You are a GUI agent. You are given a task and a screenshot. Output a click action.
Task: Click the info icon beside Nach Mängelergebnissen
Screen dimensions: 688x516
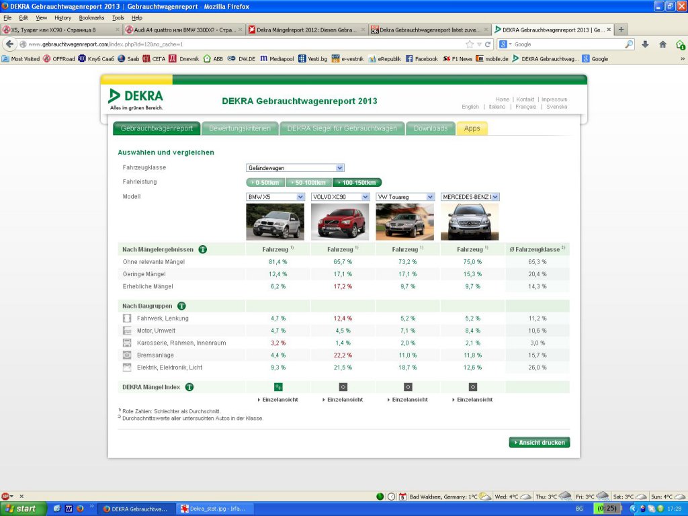(203, 249)
